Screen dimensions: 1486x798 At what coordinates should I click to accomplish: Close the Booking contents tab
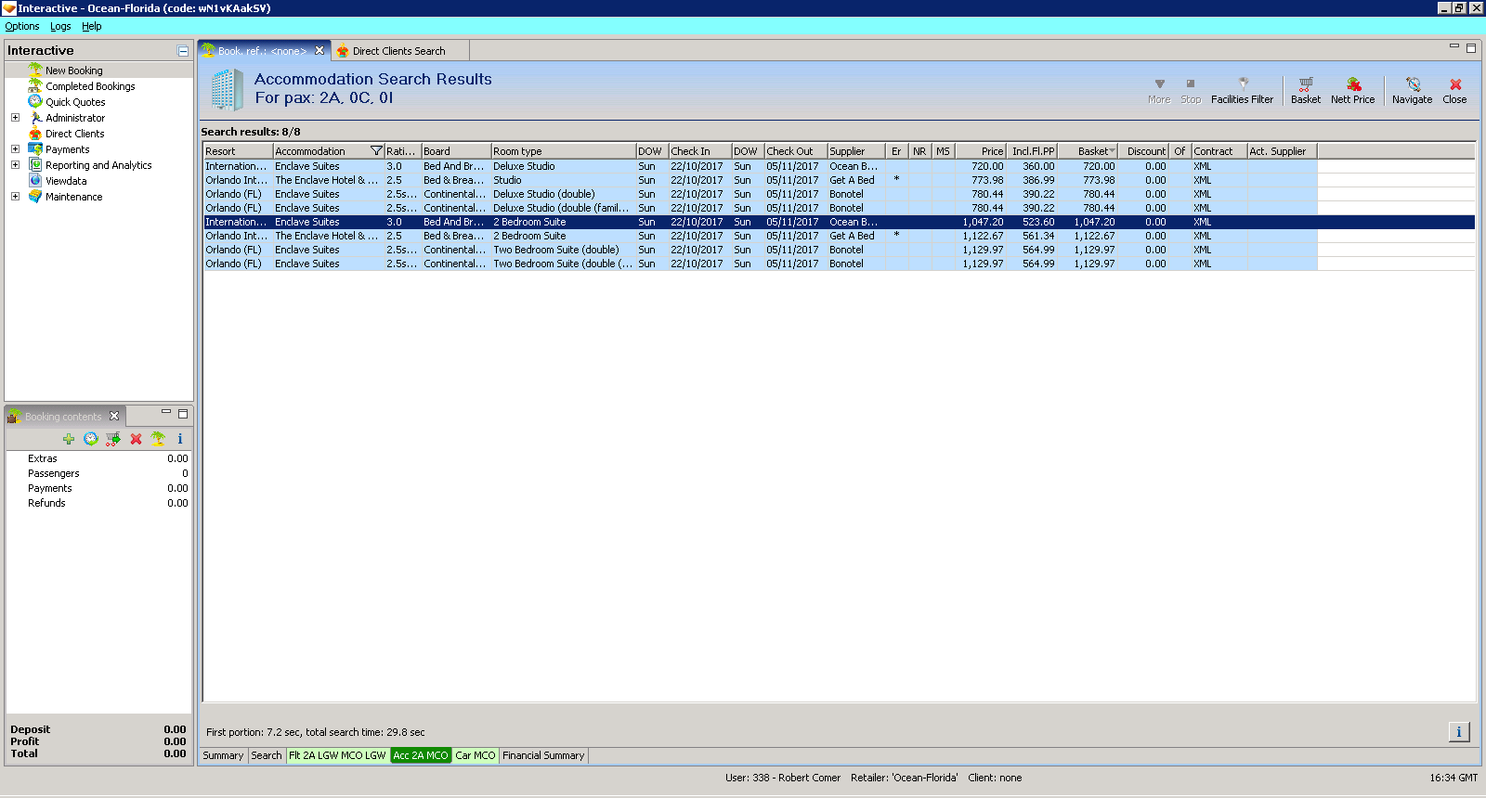[x=114, y=416]
